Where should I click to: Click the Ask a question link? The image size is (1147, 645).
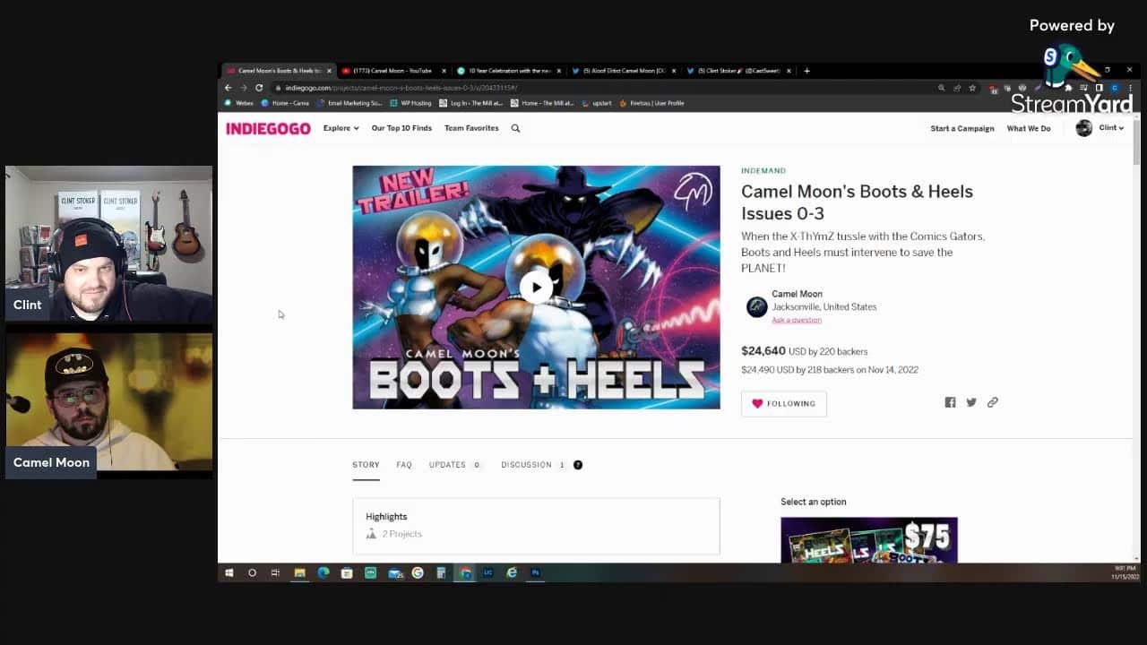(796, 320)
